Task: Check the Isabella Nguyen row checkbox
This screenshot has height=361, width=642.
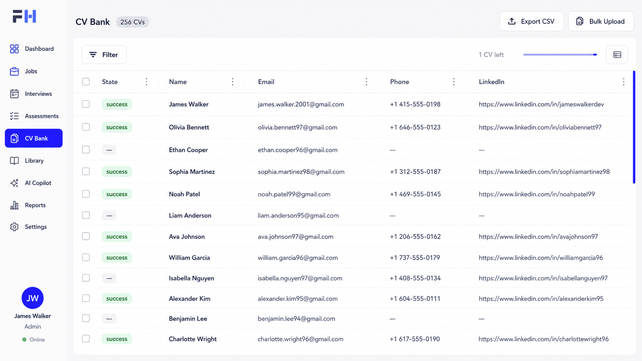Action: (86, 278)
